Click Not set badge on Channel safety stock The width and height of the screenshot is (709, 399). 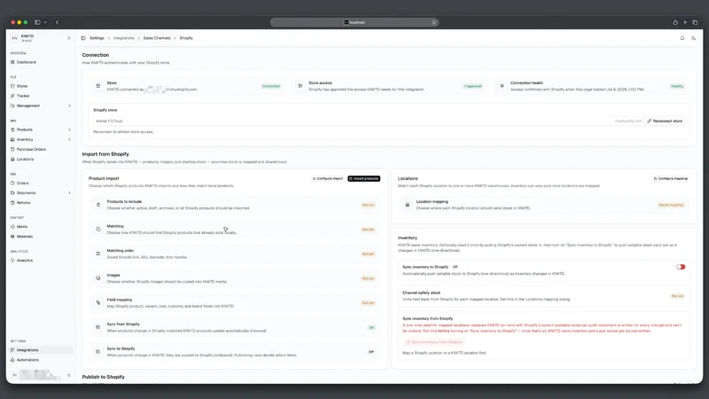(677, 296)
